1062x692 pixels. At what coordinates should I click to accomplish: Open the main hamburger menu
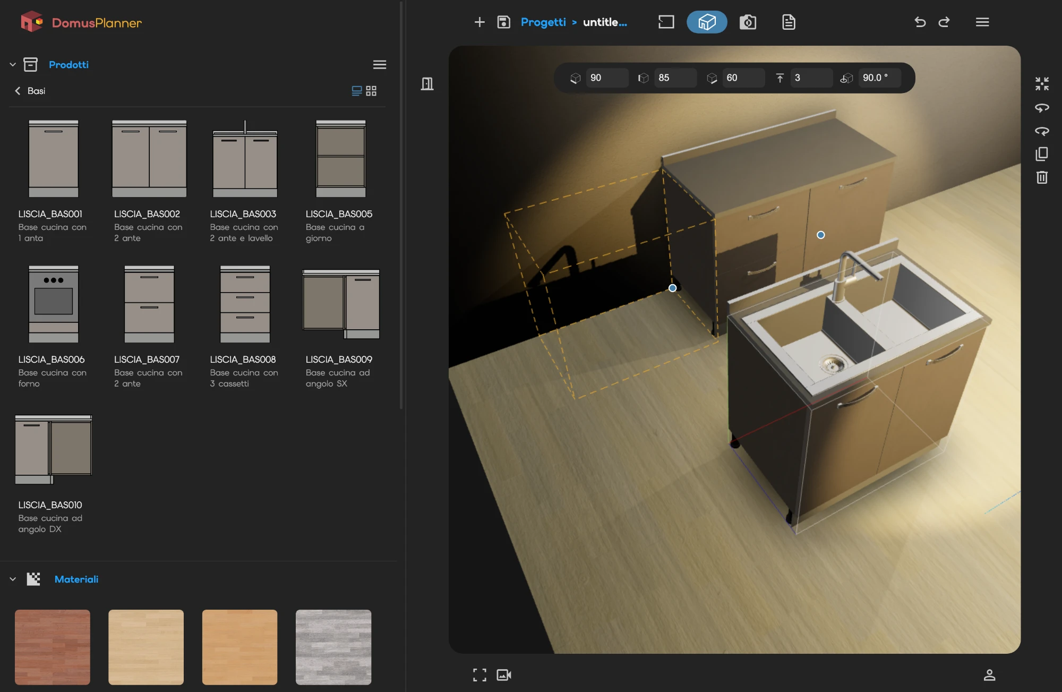[x=982, y=22]
